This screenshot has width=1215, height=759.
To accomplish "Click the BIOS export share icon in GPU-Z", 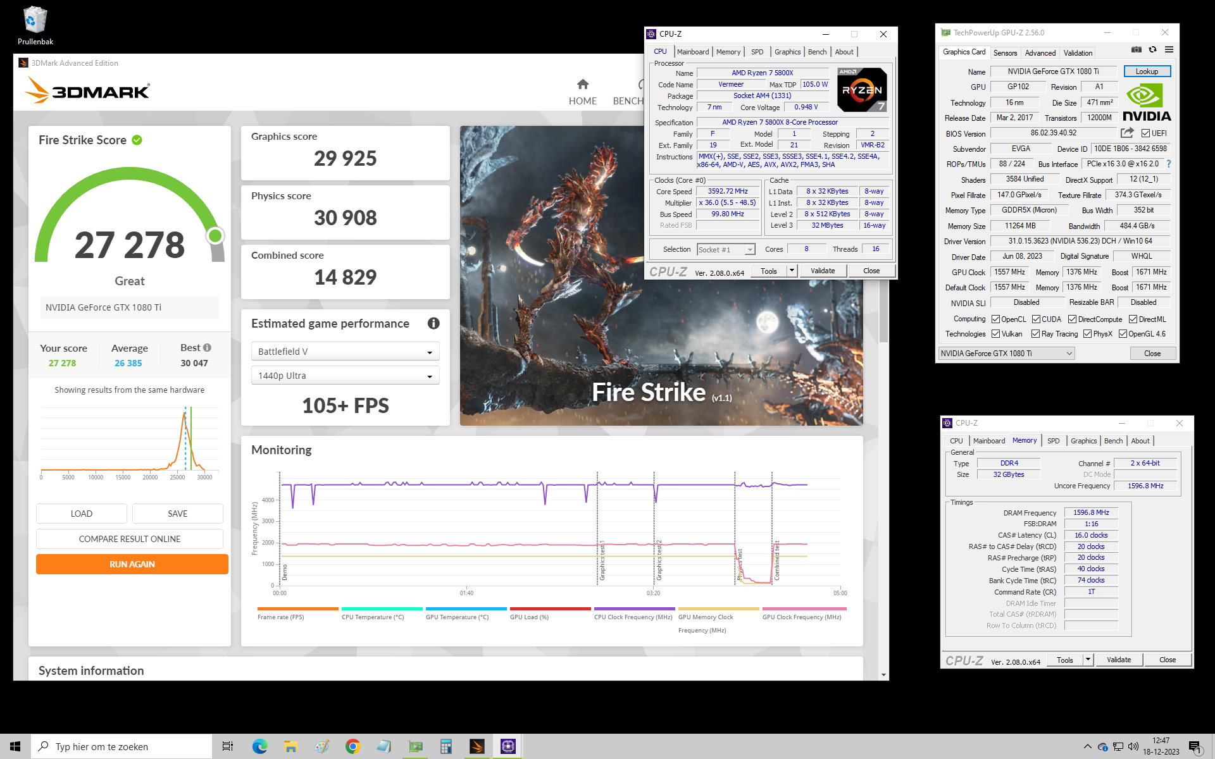I will 1127,133.
